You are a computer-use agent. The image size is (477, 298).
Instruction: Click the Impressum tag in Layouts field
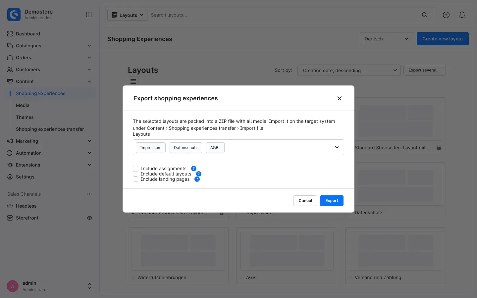(x=151, y=148)
